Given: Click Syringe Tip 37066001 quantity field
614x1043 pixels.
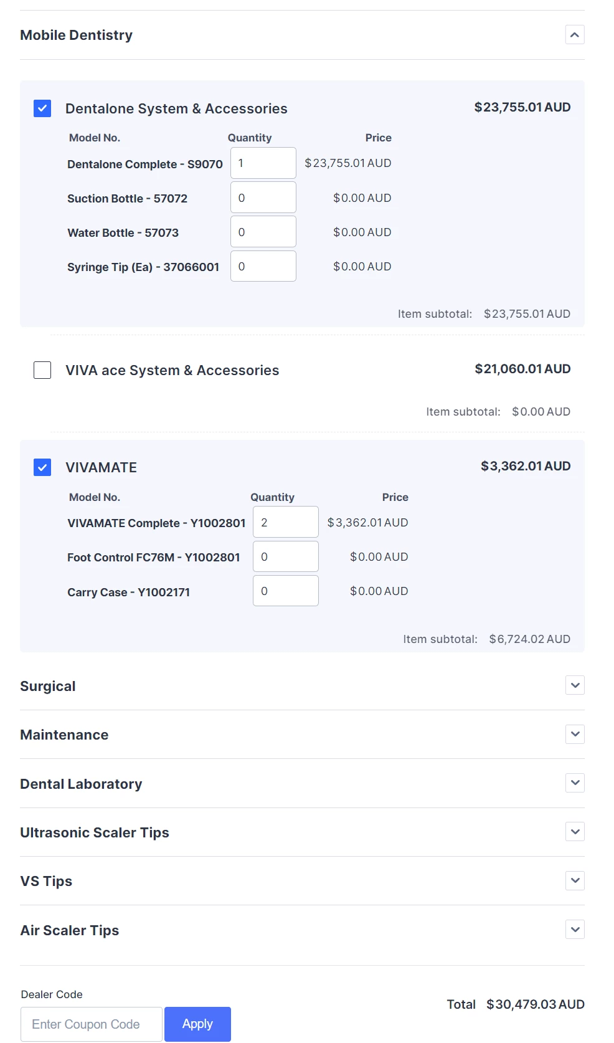Looking at the screenshot, I should point(263,266).
